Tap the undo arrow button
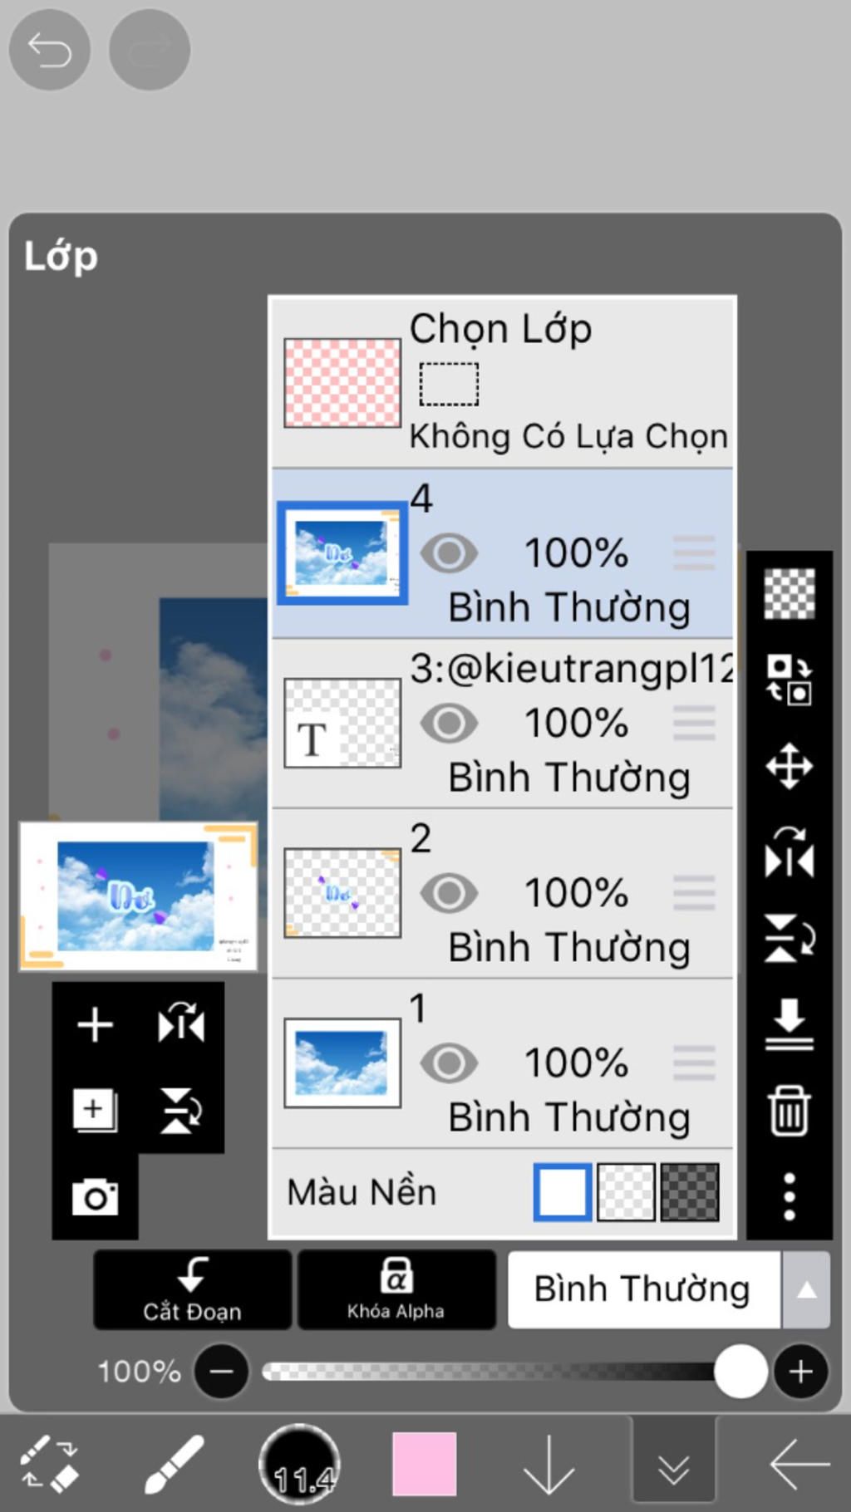This screenshot has width=851, height=1512. (x=49, y=51)
